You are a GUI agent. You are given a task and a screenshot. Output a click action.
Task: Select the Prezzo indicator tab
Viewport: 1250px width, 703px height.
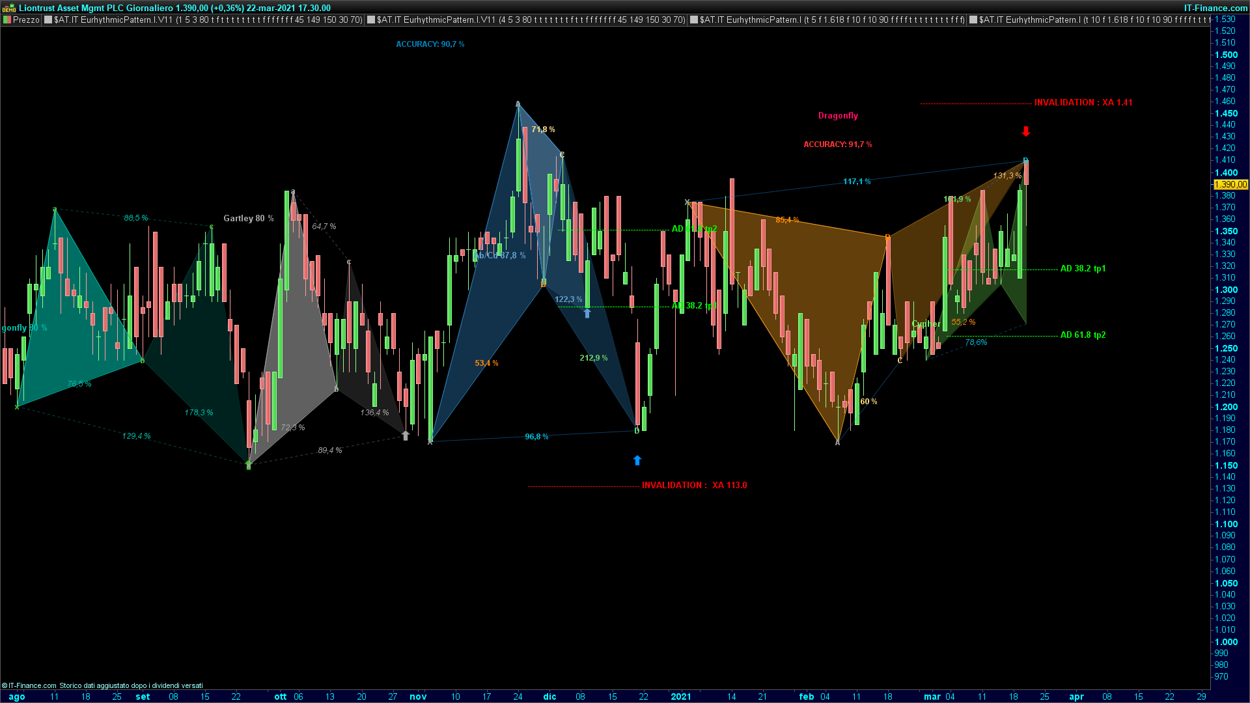tap(26, 20)
